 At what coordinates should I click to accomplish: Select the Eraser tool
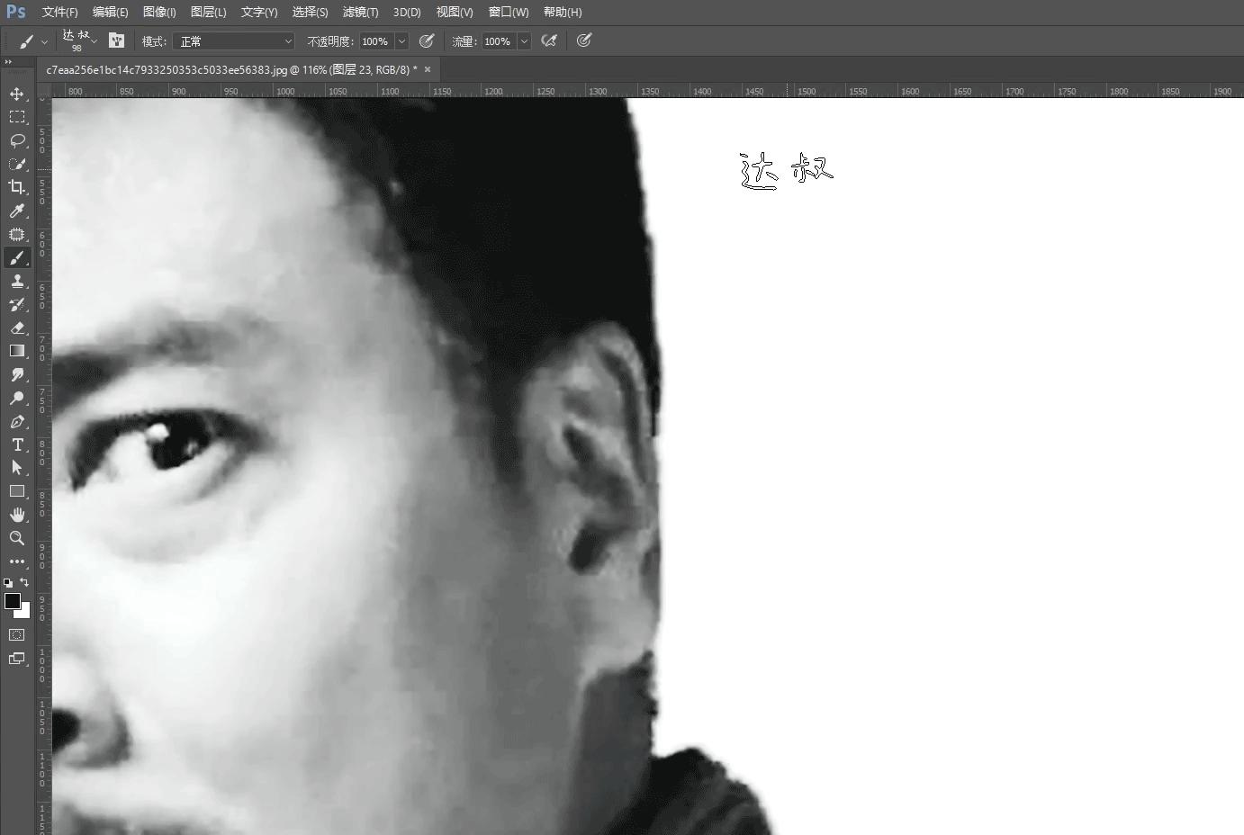[18, 328]
